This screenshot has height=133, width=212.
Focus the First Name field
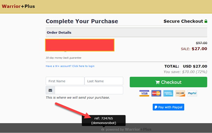coord(65,81)
